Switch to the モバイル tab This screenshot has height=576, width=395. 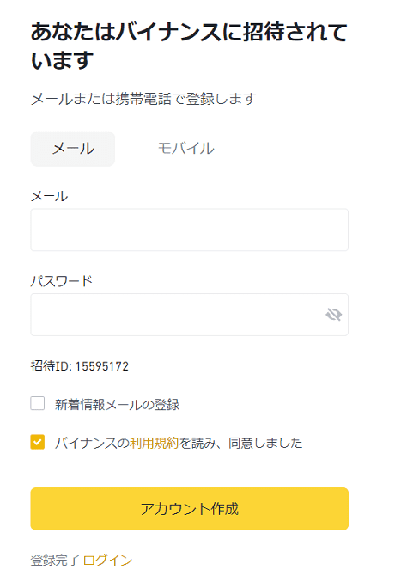186,149
